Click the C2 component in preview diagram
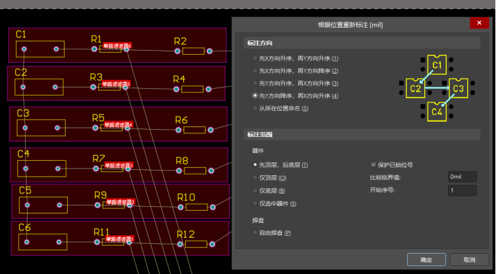Viewport: 496px width, 274px height. tap(415, 88)
